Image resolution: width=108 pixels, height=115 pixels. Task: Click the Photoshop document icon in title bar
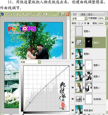click(2, 14)
